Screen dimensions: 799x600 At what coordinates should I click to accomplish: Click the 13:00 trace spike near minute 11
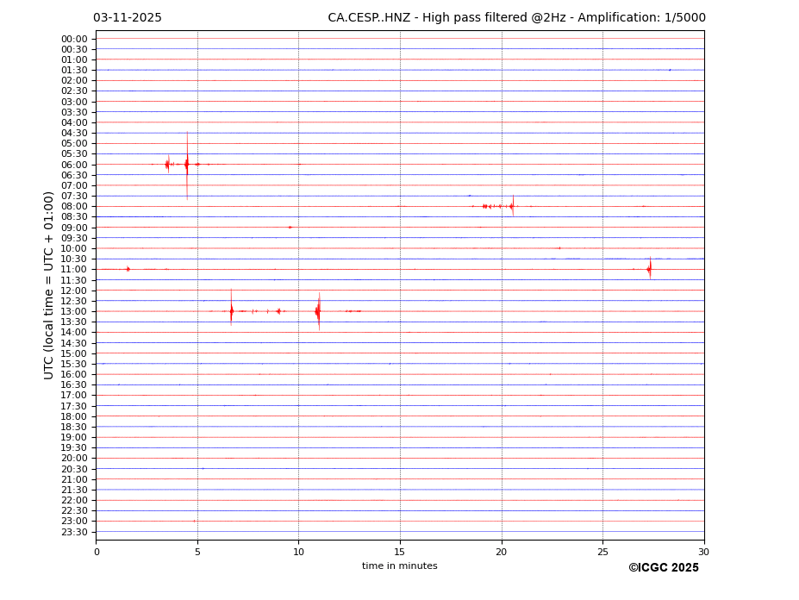(318, 311)
